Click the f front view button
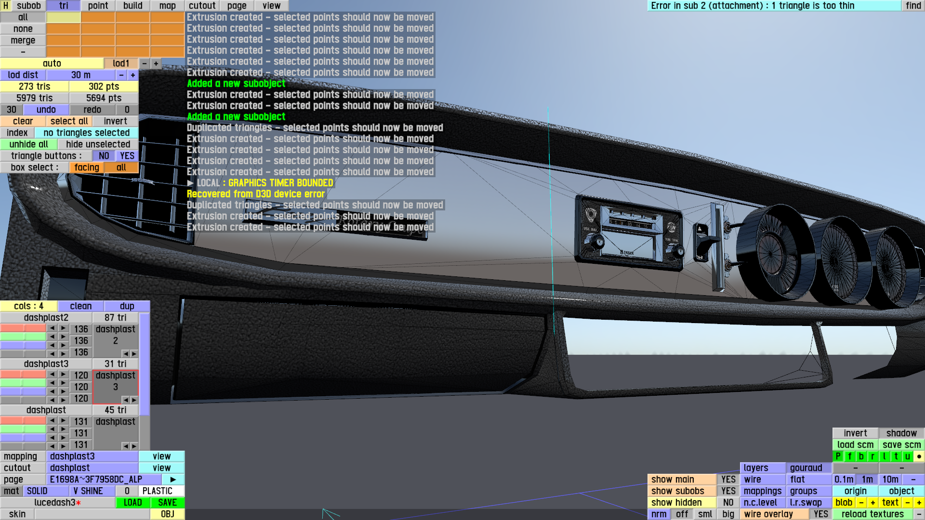The height and width of the screenshot is (520, 925). (x=849, y=456)
